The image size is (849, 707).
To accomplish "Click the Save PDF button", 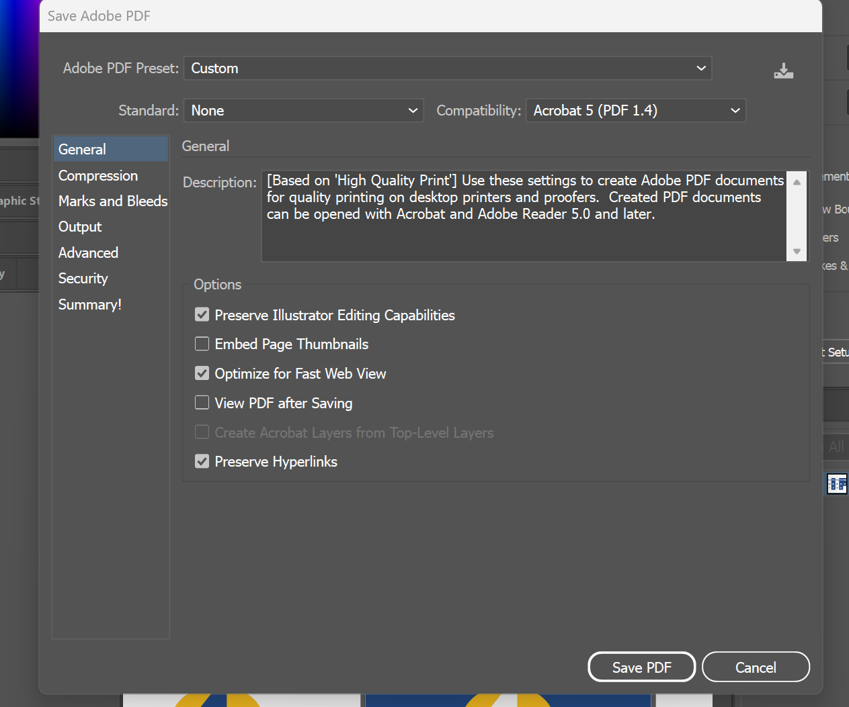I will 641,667.
